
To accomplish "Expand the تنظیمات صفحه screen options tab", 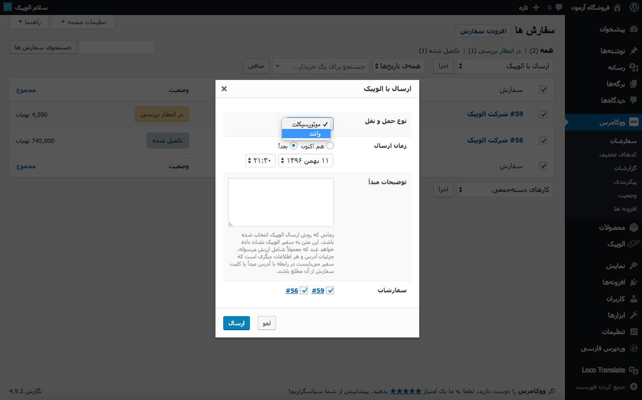I will (84, 22).
